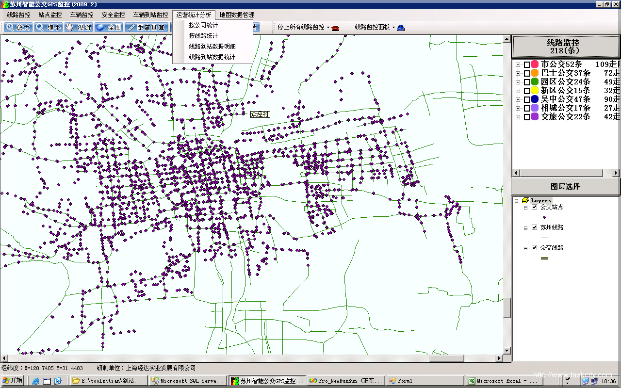Switch to Microsoft SQL Server taskbar window
621x388 pixels.
(188, 381)
